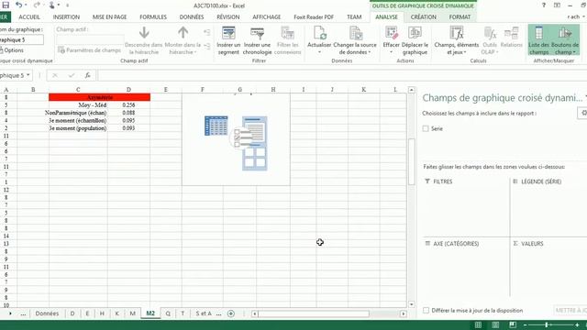Click vertical scrollbar up arrow
This screenshot has height=330, width=587.
(412, 90)
